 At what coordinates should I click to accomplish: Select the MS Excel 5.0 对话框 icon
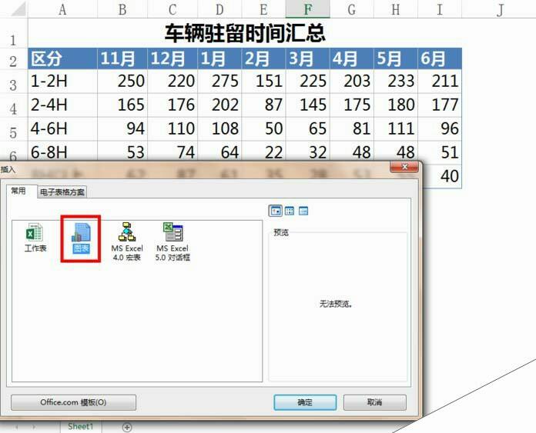(x=173, y=241)
